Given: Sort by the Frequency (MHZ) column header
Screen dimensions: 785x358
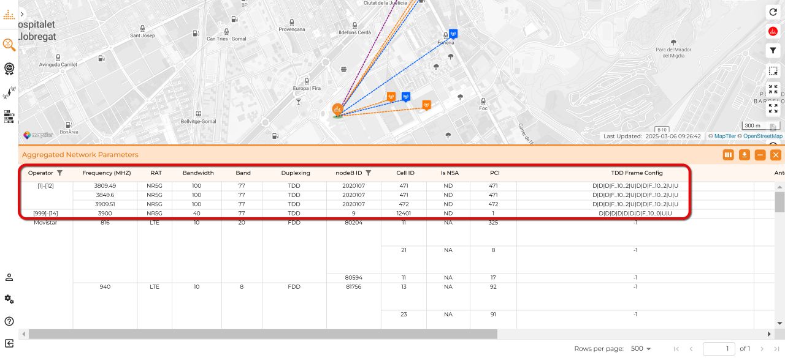Looking at the screenshot, I should click(x=107, y=173).
